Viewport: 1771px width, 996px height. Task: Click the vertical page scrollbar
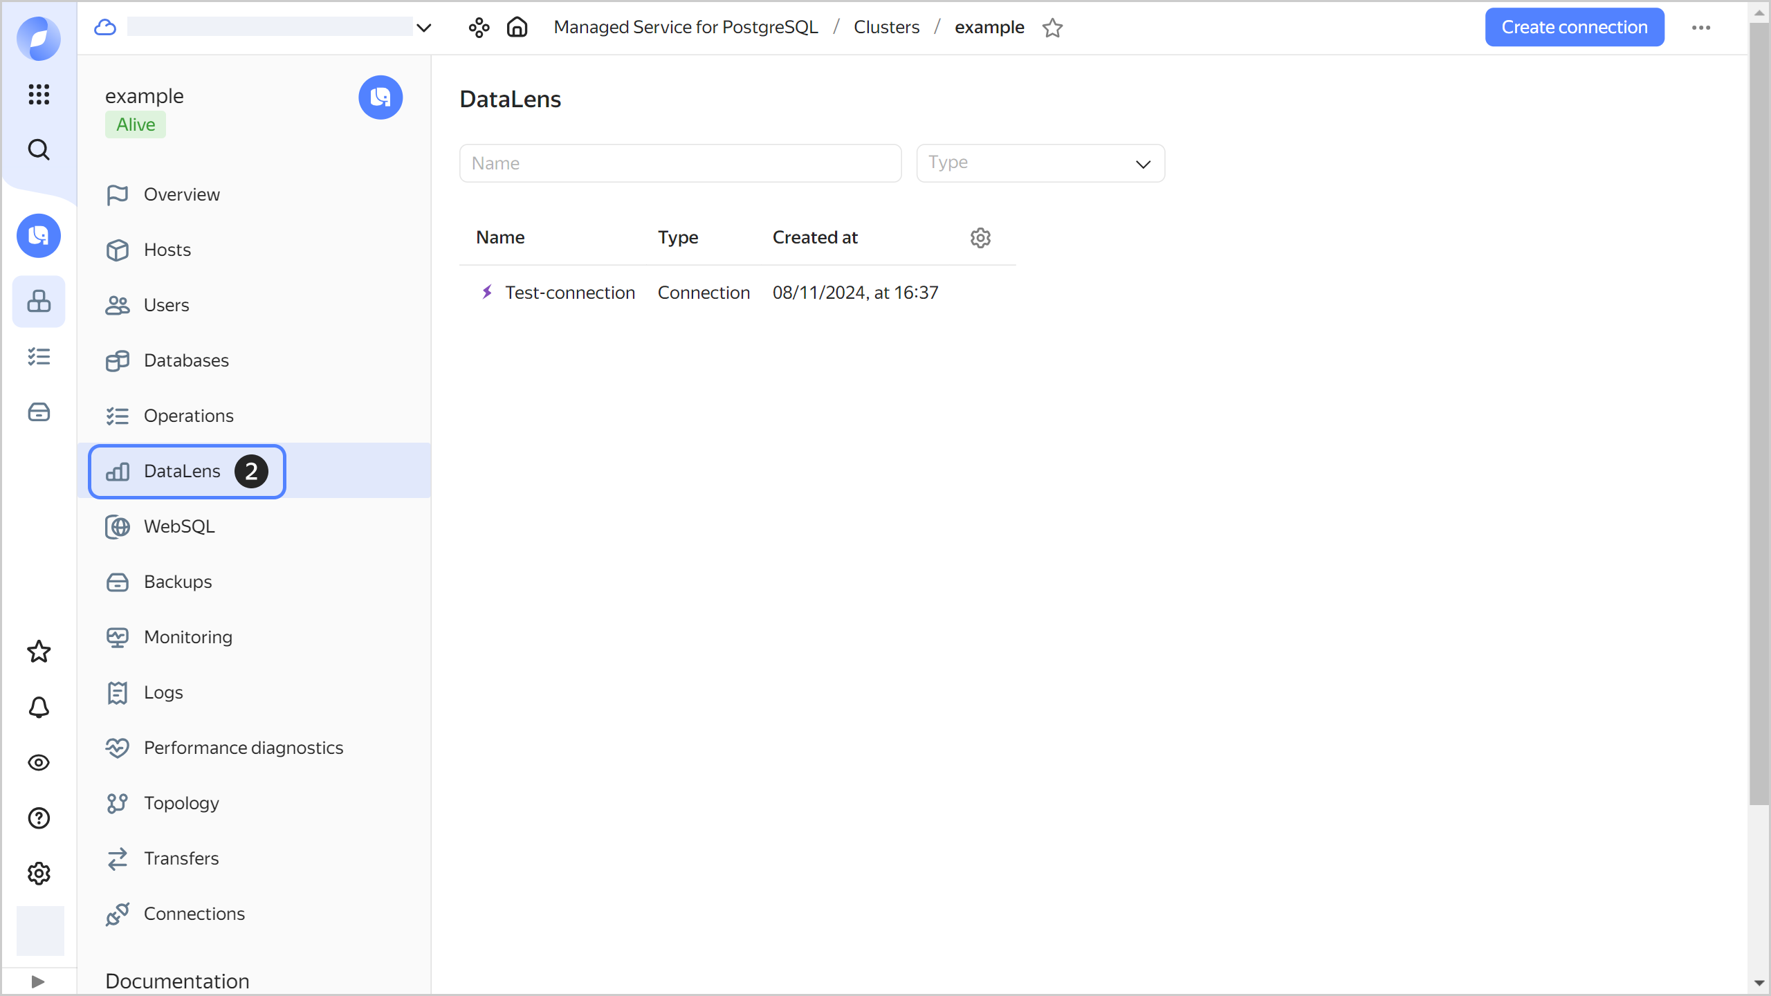(1759, 415)
